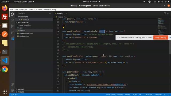Open the Accounts menu icon
This screenshot has width=171, height=96.
(x=12, y=84)
